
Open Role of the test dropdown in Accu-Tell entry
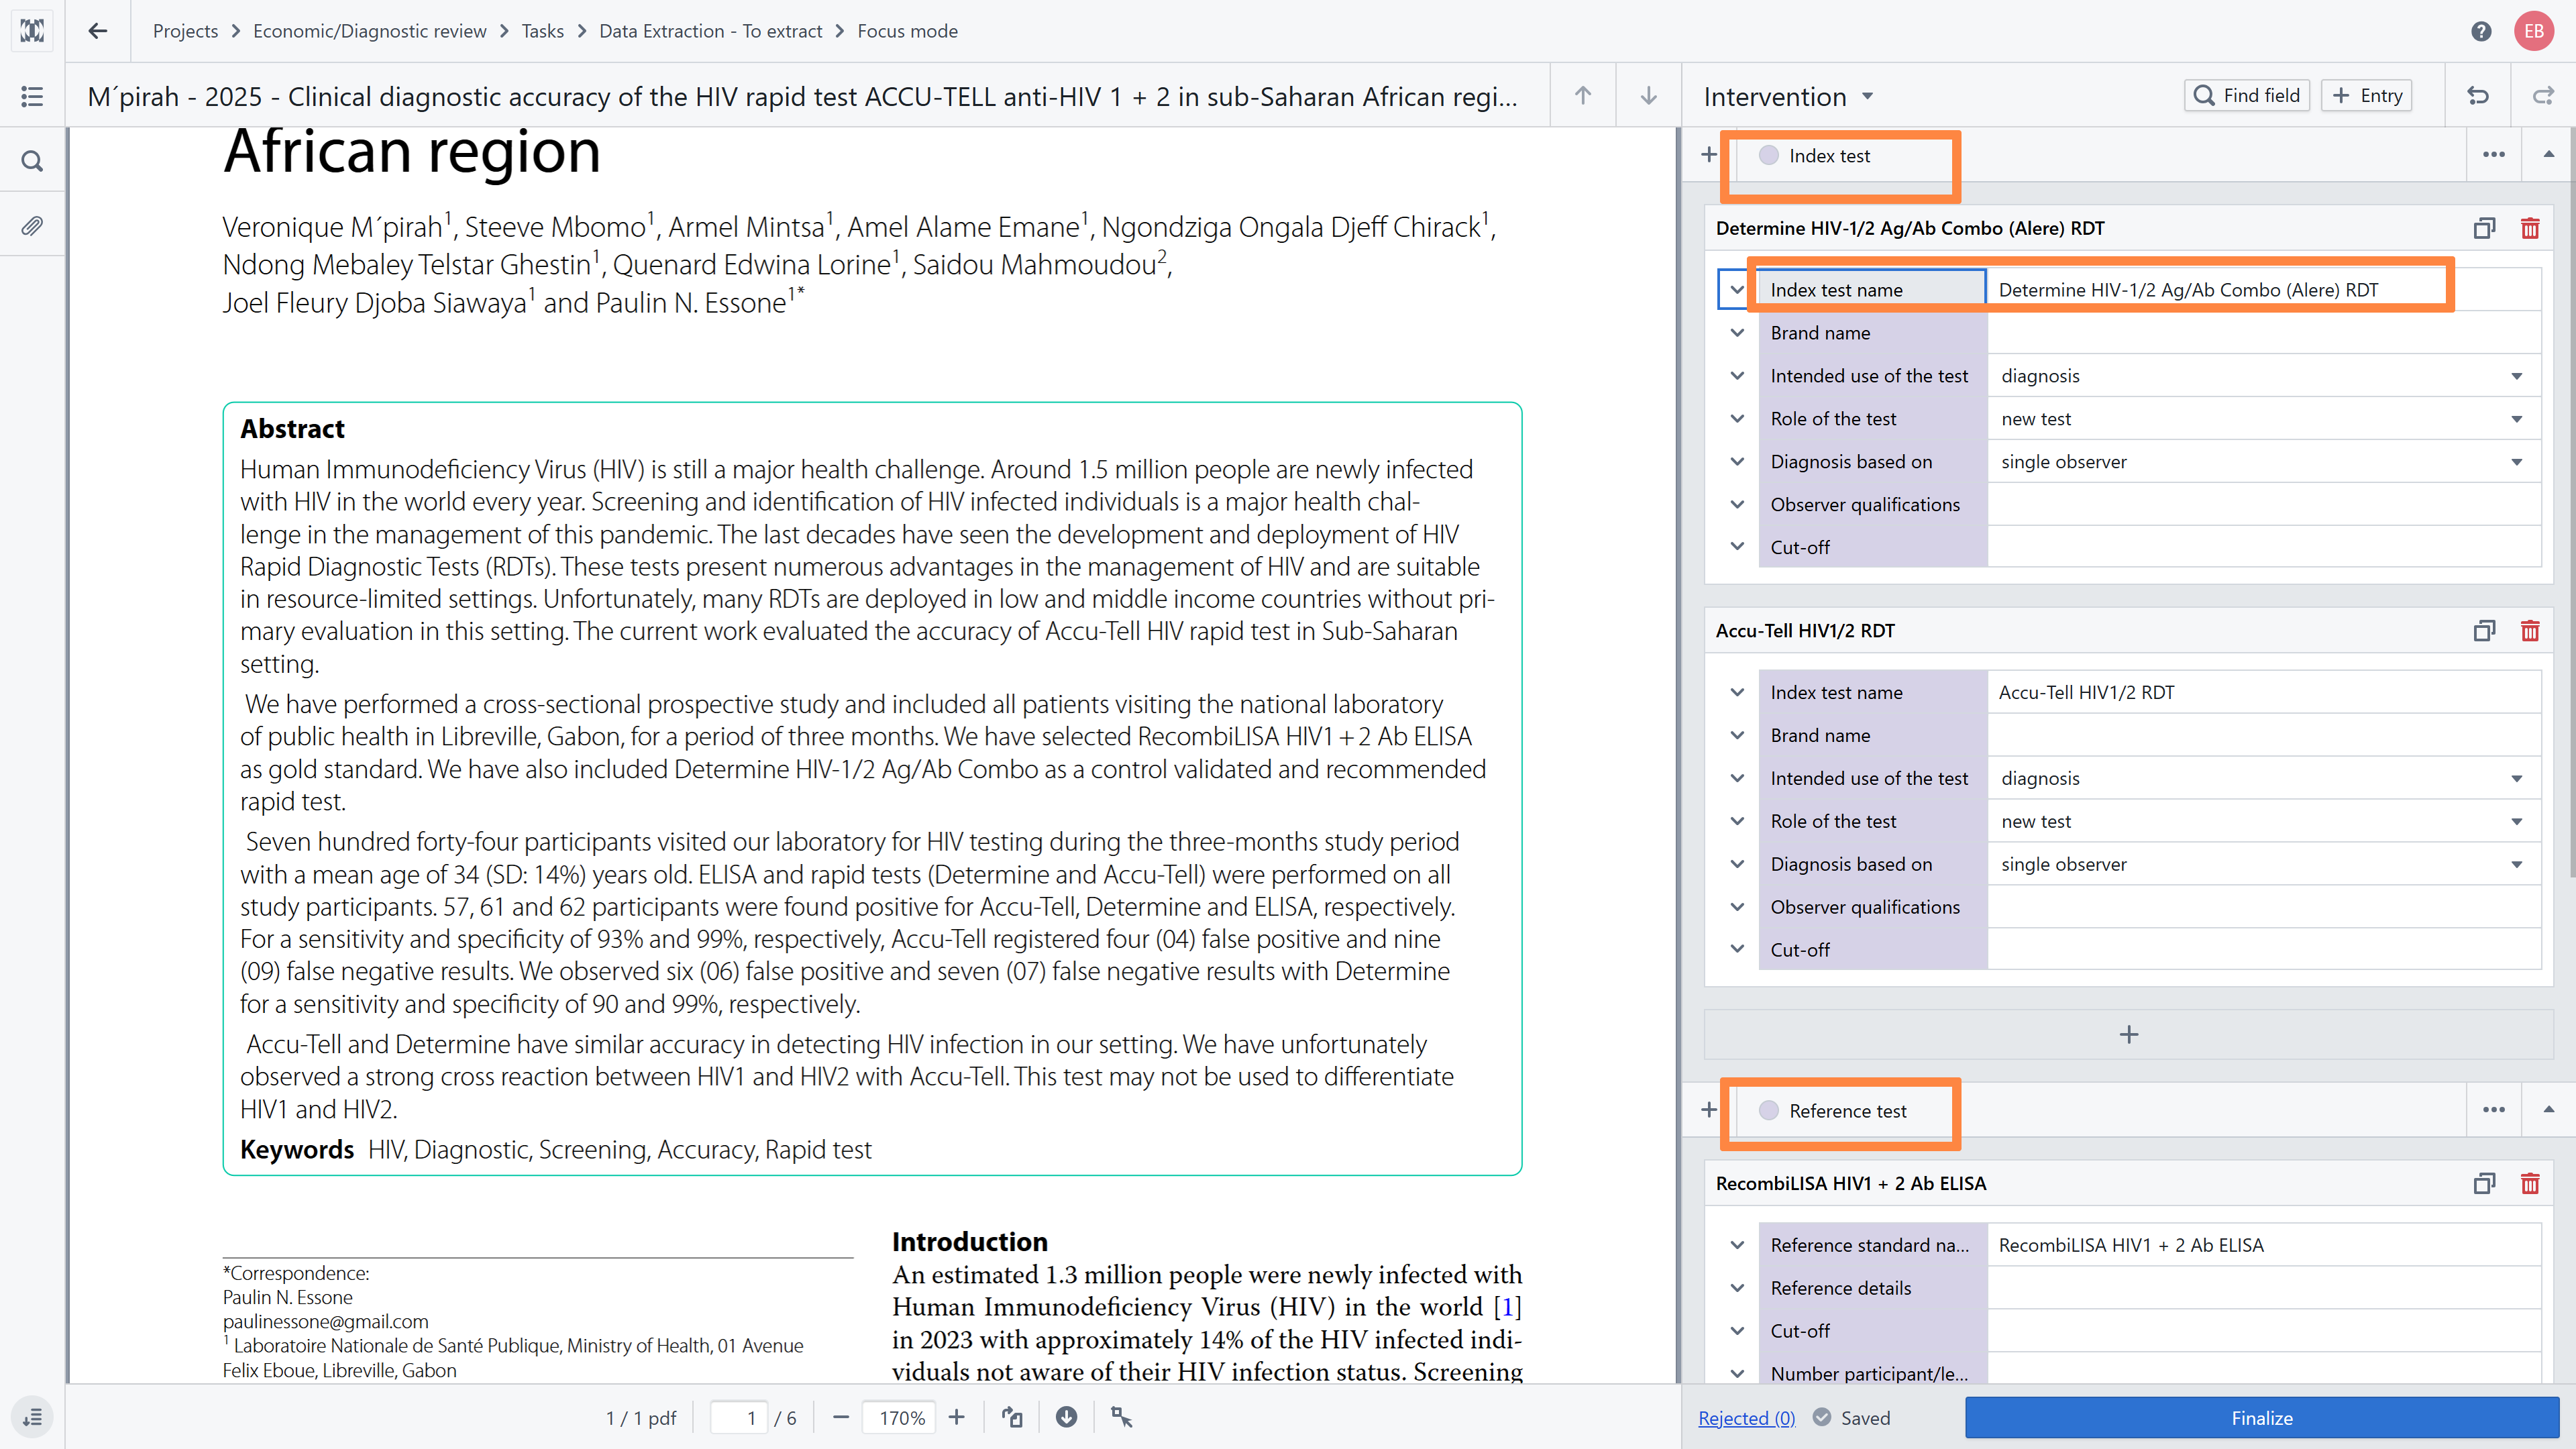pos(2264,821)
